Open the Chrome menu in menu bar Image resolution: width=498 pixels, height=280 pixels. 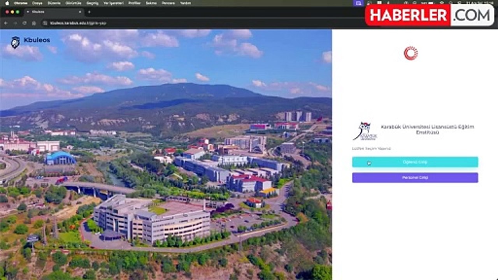pyautogui.click(x=21, y=3)
